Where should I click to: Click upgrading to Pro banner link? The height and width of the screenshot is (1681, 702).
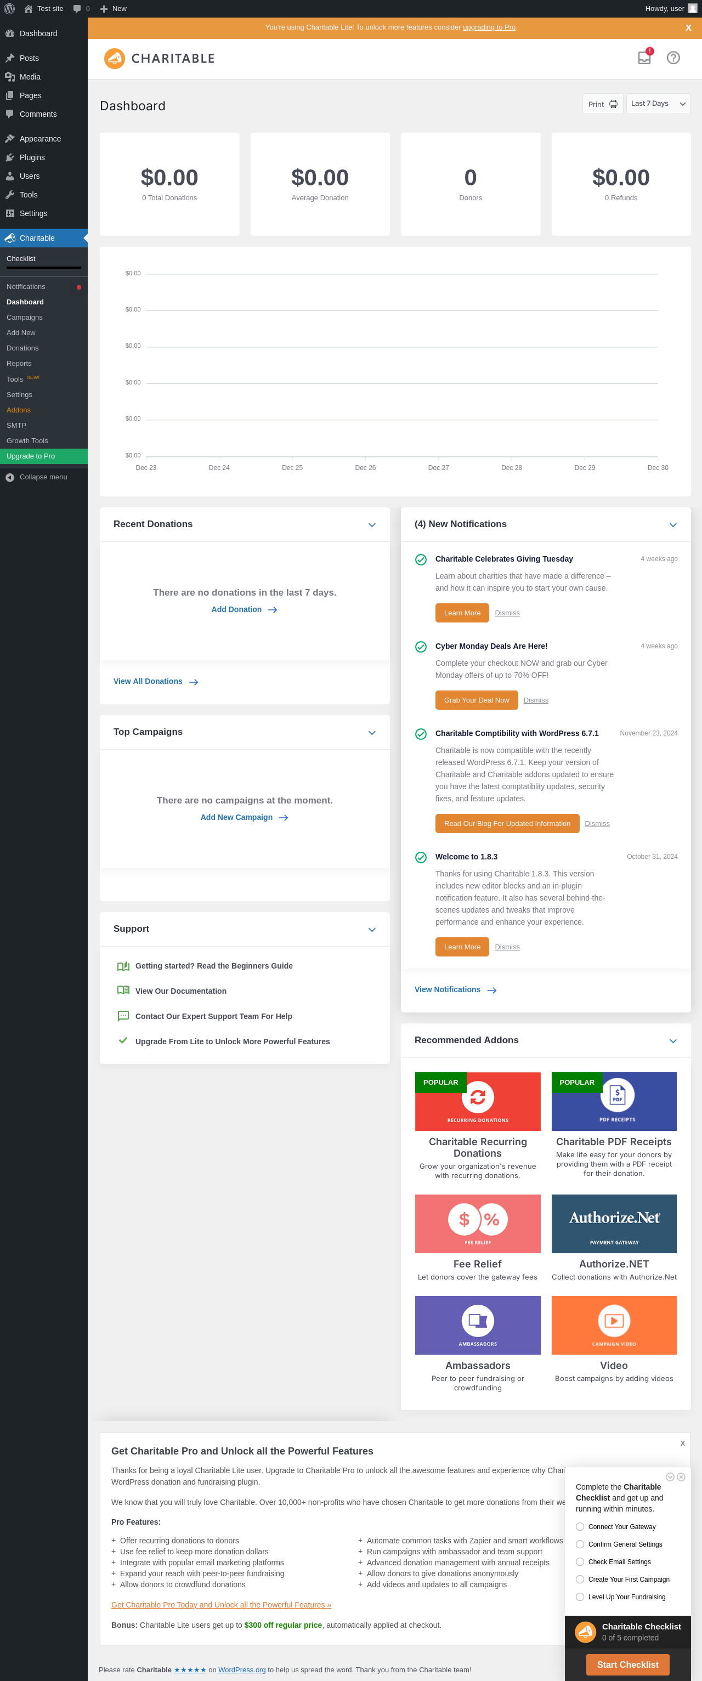489,27
